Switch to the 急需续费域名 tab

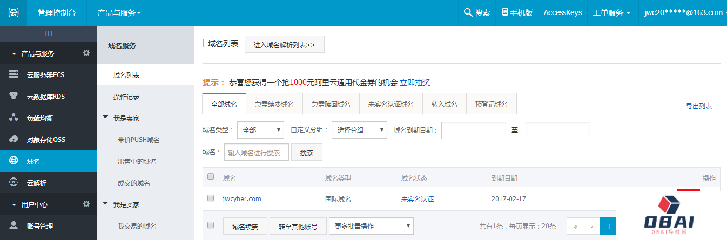pos(274,104)
